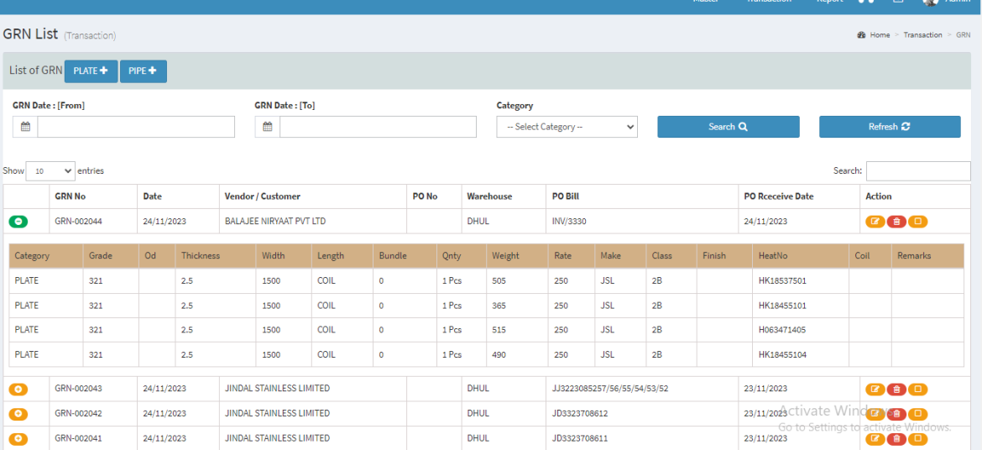Edit GRN-002044 using the pencil icon

pos(875,222)
